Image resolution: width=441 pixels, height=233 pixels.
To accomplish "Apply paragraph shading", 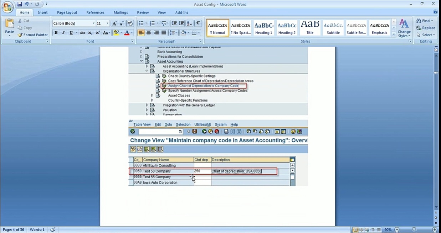I will point(183,33).
